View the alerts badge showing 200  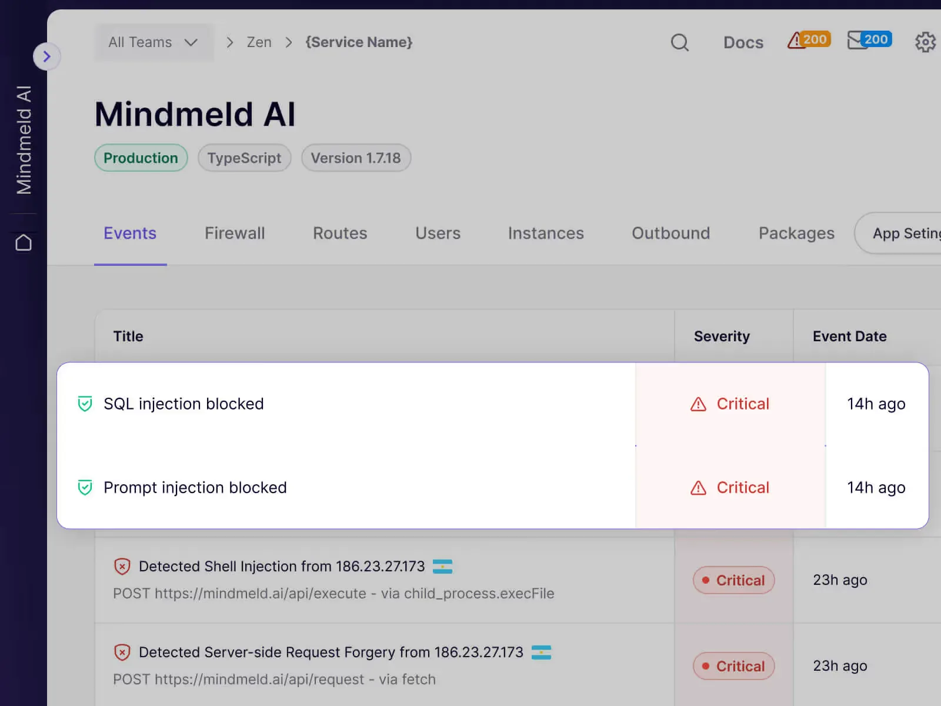point(808,39)
